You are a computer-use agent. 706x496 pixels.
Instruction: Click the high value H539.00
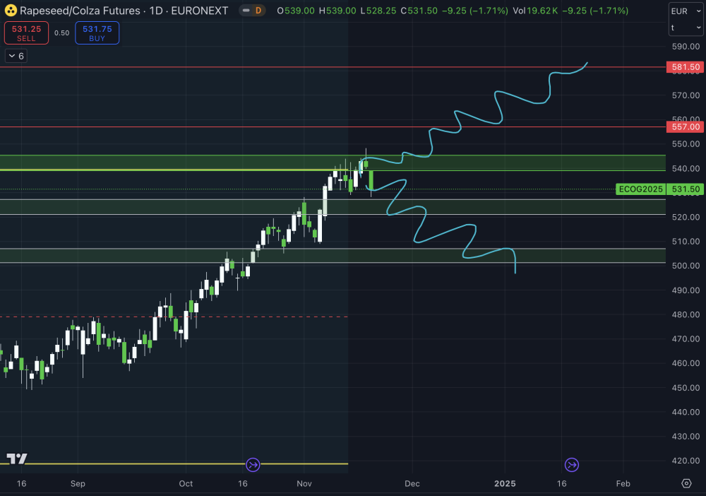coord(337,11)
